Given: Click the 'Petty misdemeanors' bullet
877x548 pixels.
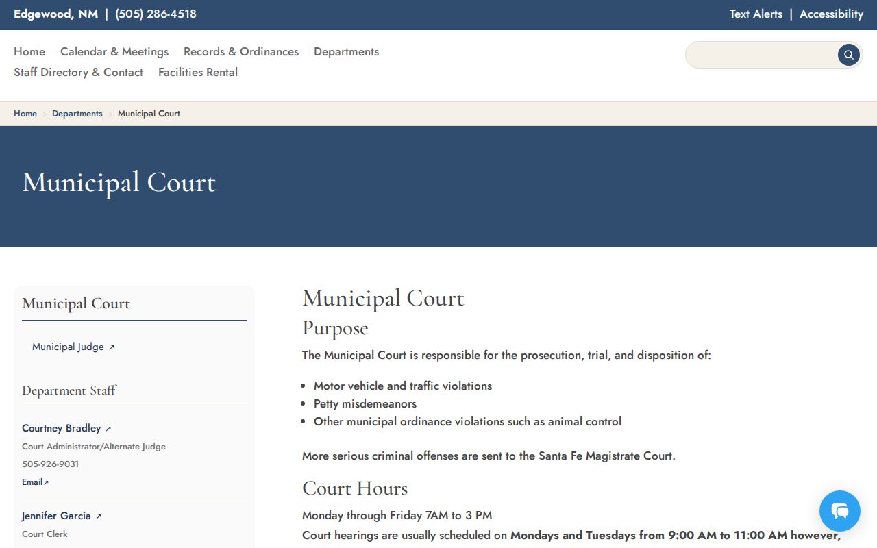Looking at the screenshot, I should [365, 403].
